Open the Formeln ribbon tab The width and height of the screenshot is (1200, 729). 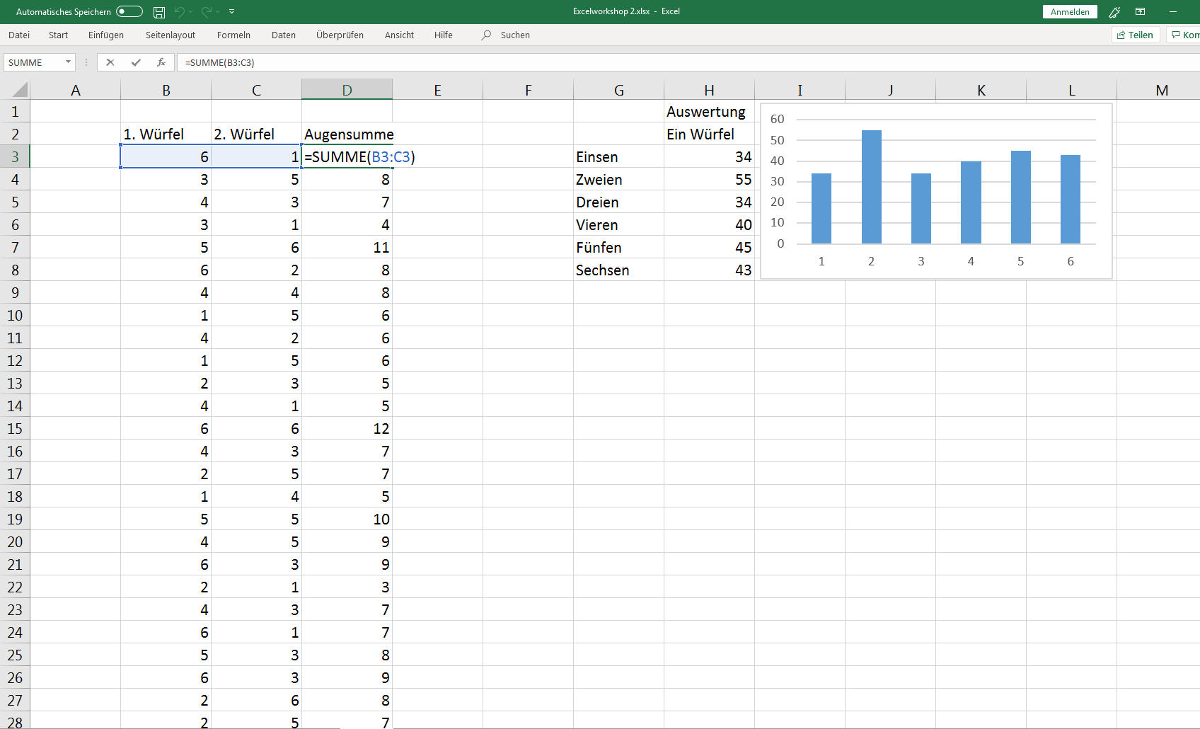(233, 35)
